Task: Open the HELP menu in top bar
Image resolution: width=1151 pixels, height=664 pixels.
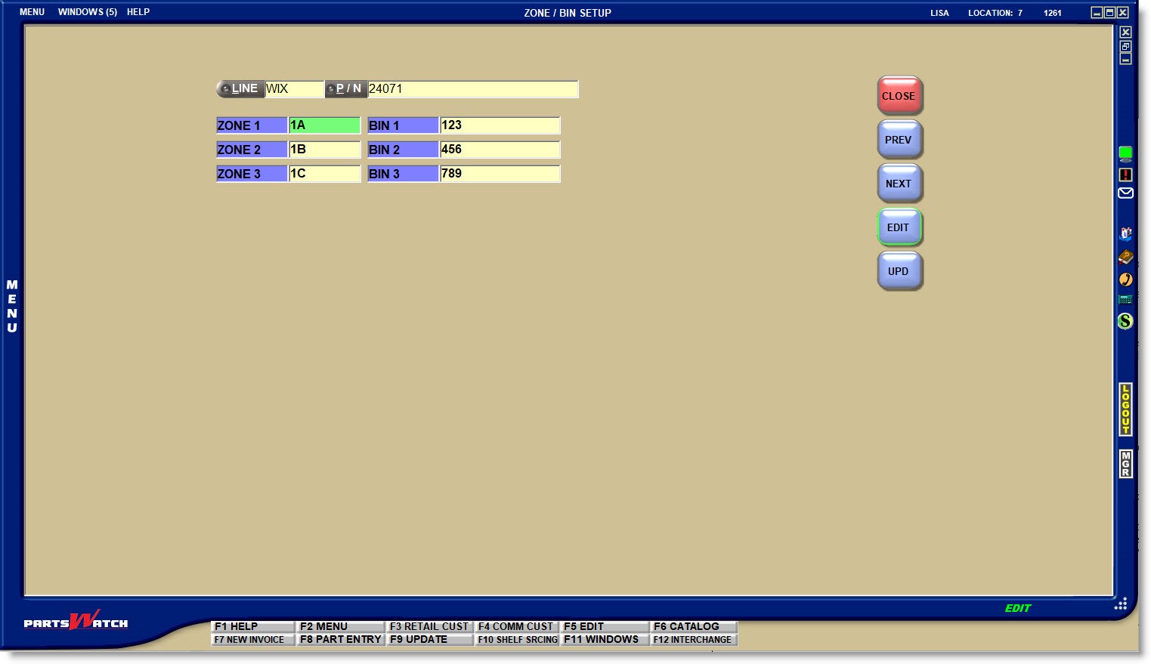Action: click(x=138, y=12)
